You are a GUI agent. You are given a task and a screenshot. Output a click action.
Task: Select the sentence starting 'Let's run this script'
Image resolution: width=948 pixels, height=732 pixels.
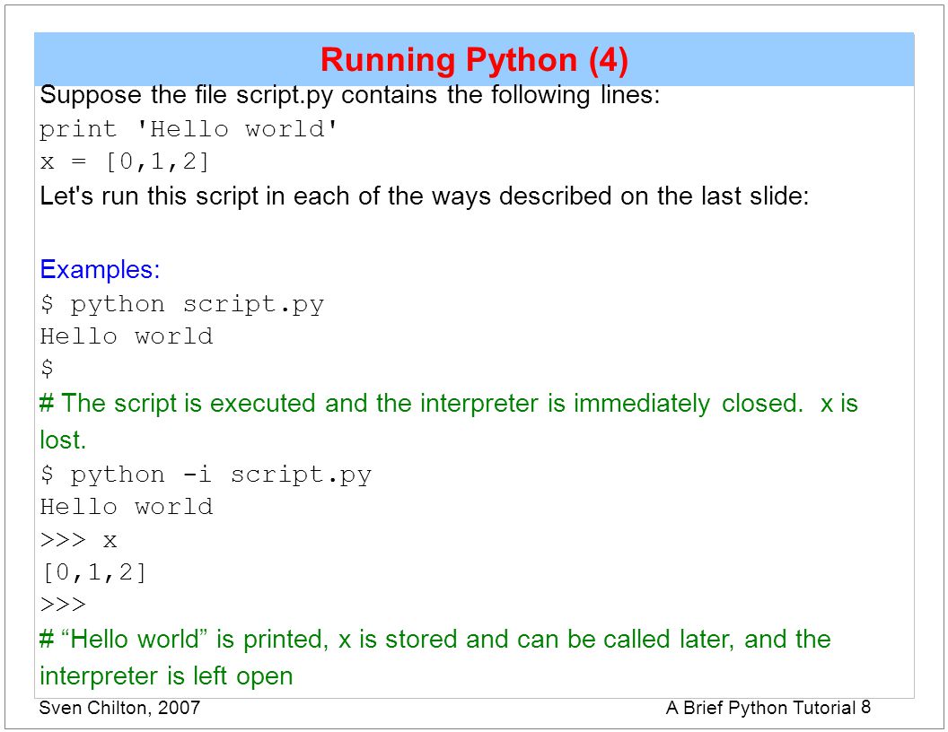pos(424,196)
